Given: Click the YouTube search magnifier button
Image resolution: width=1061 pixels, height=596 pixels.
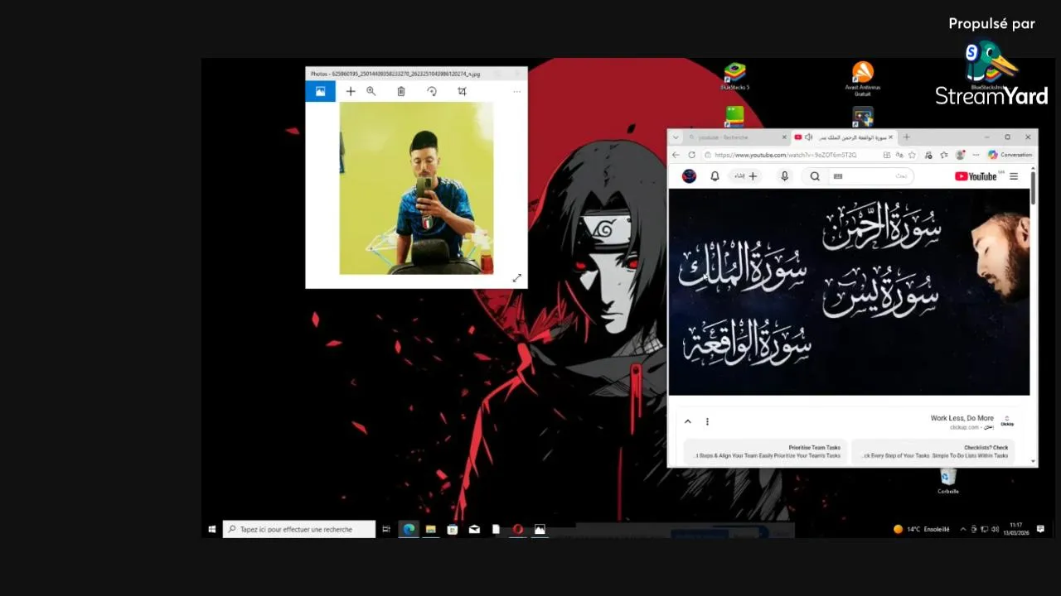Looking at the screenshot, I should (x=815, y=176).
